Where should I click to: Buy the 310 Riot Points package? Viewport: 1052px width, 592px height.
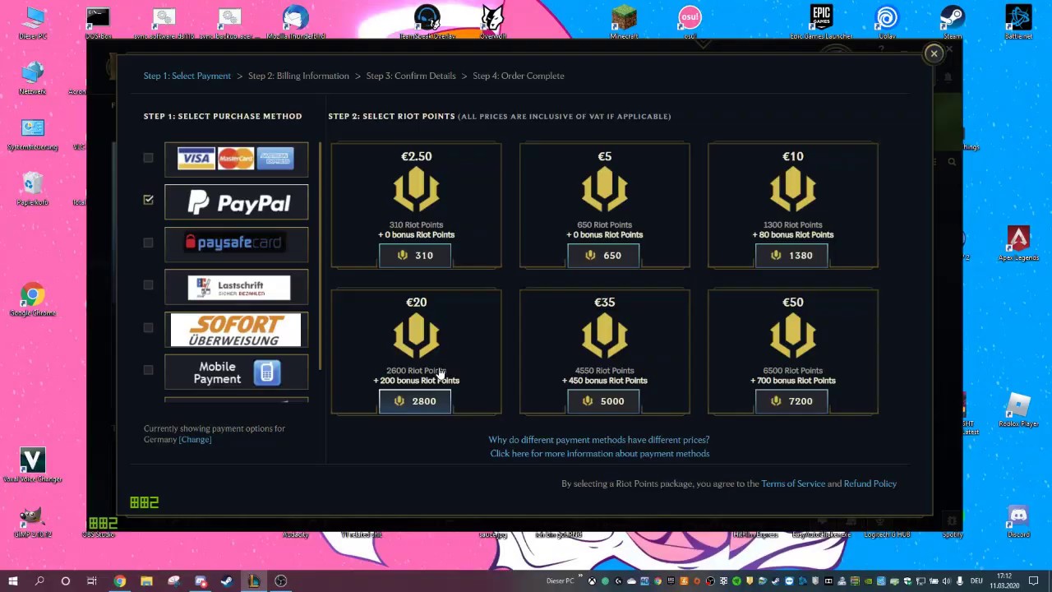pyautogui.click(x=415, y=256)
